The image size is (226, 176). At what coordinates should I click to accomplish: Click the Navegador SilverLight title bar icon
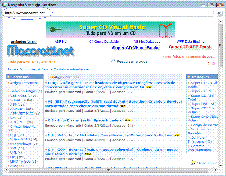(4, 5)
